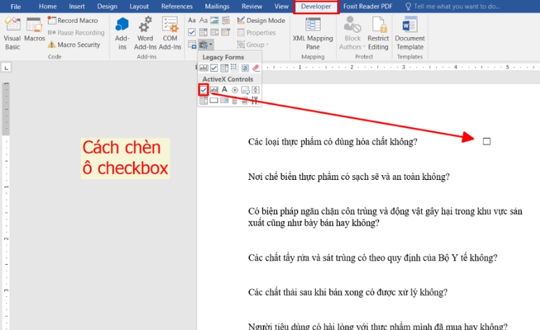Switch to the View tab
This screenshot has height=330, width=540.
click(281, 6)
